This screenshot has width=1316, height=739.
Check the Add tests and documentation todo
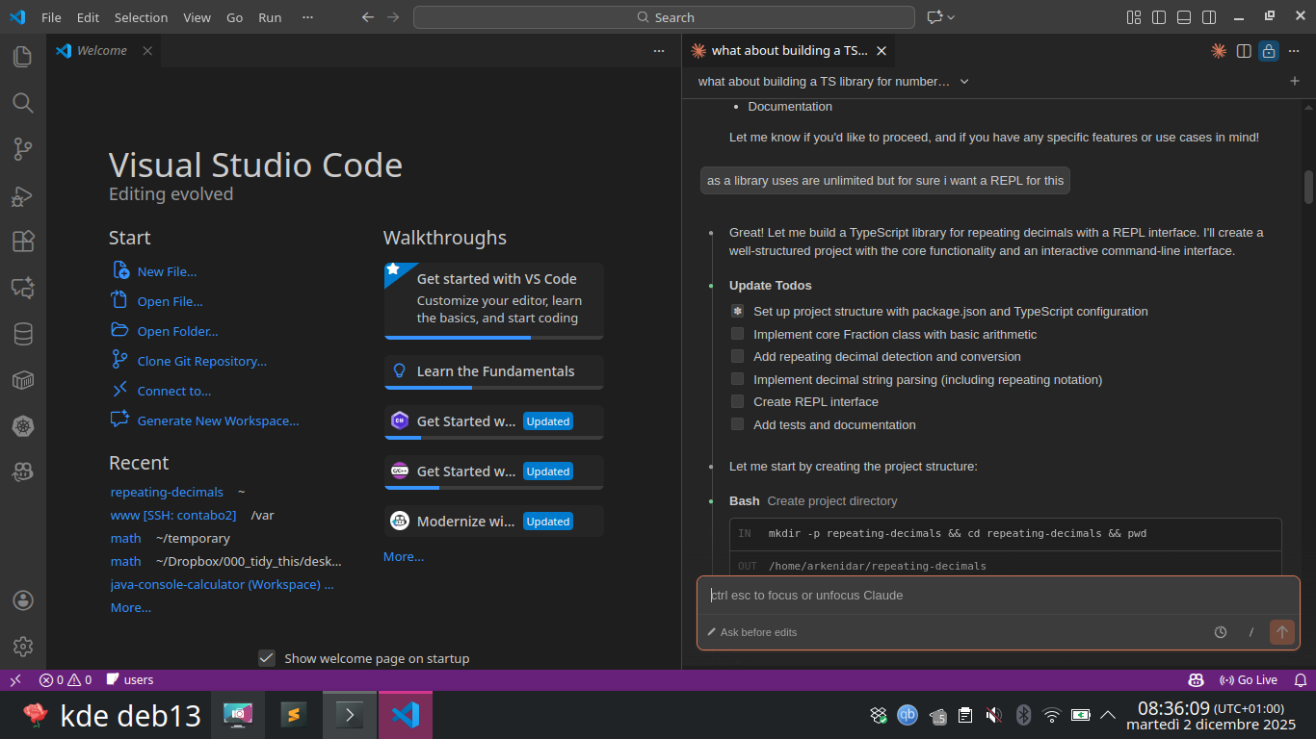(x=737, y=424)
